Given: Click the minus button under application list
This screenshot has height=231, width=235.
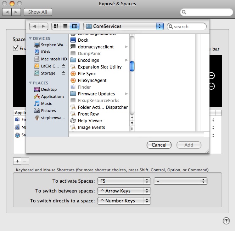Looking at the screenshot, I should tap(25, 161).
